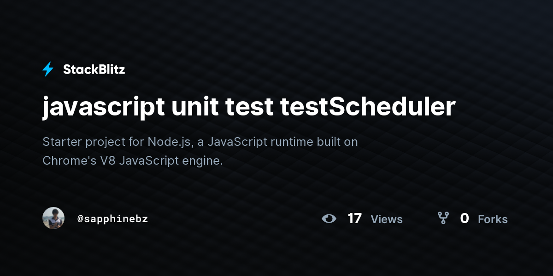Click the Node.js word in description
553x276 pixels.
[x=169, y=142]
